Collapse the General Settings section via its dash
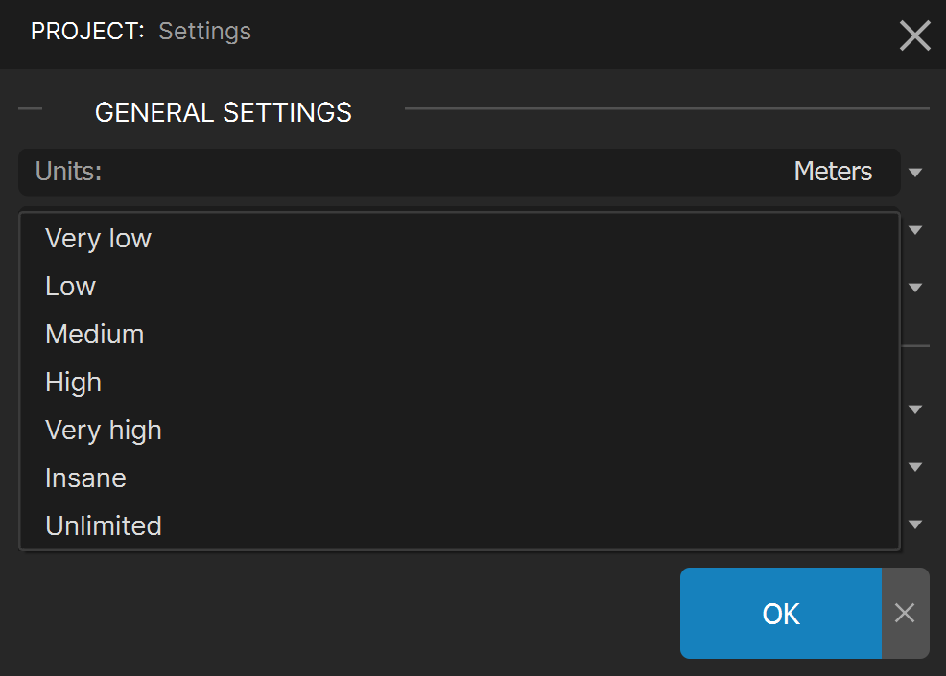Viewport: 946px width, 676px height. (x=30, y=109)
